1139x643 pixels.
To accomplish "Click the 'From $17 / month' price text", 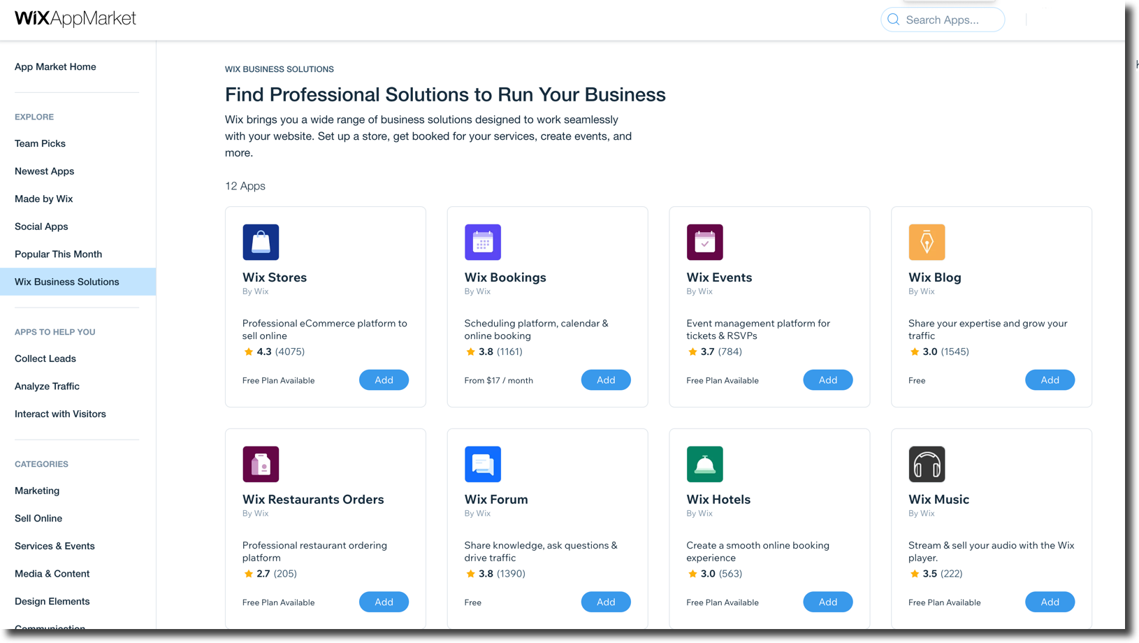I will click(x=498, y=381).
